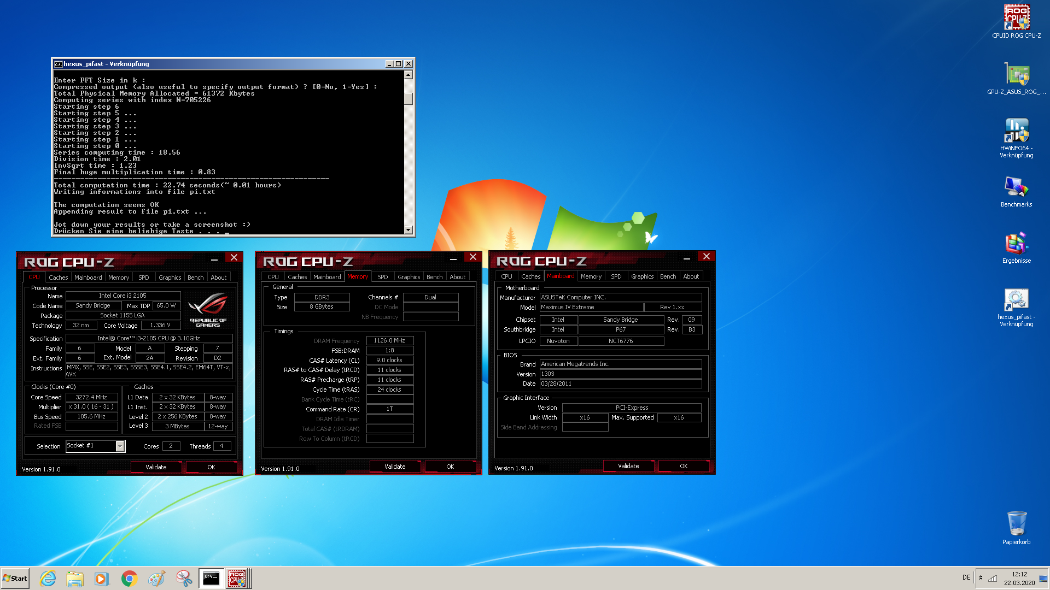Viewport: 1050px width, 590px height.
Task: Click OK in the middle CPU-Z window
Action: (450, 467)
